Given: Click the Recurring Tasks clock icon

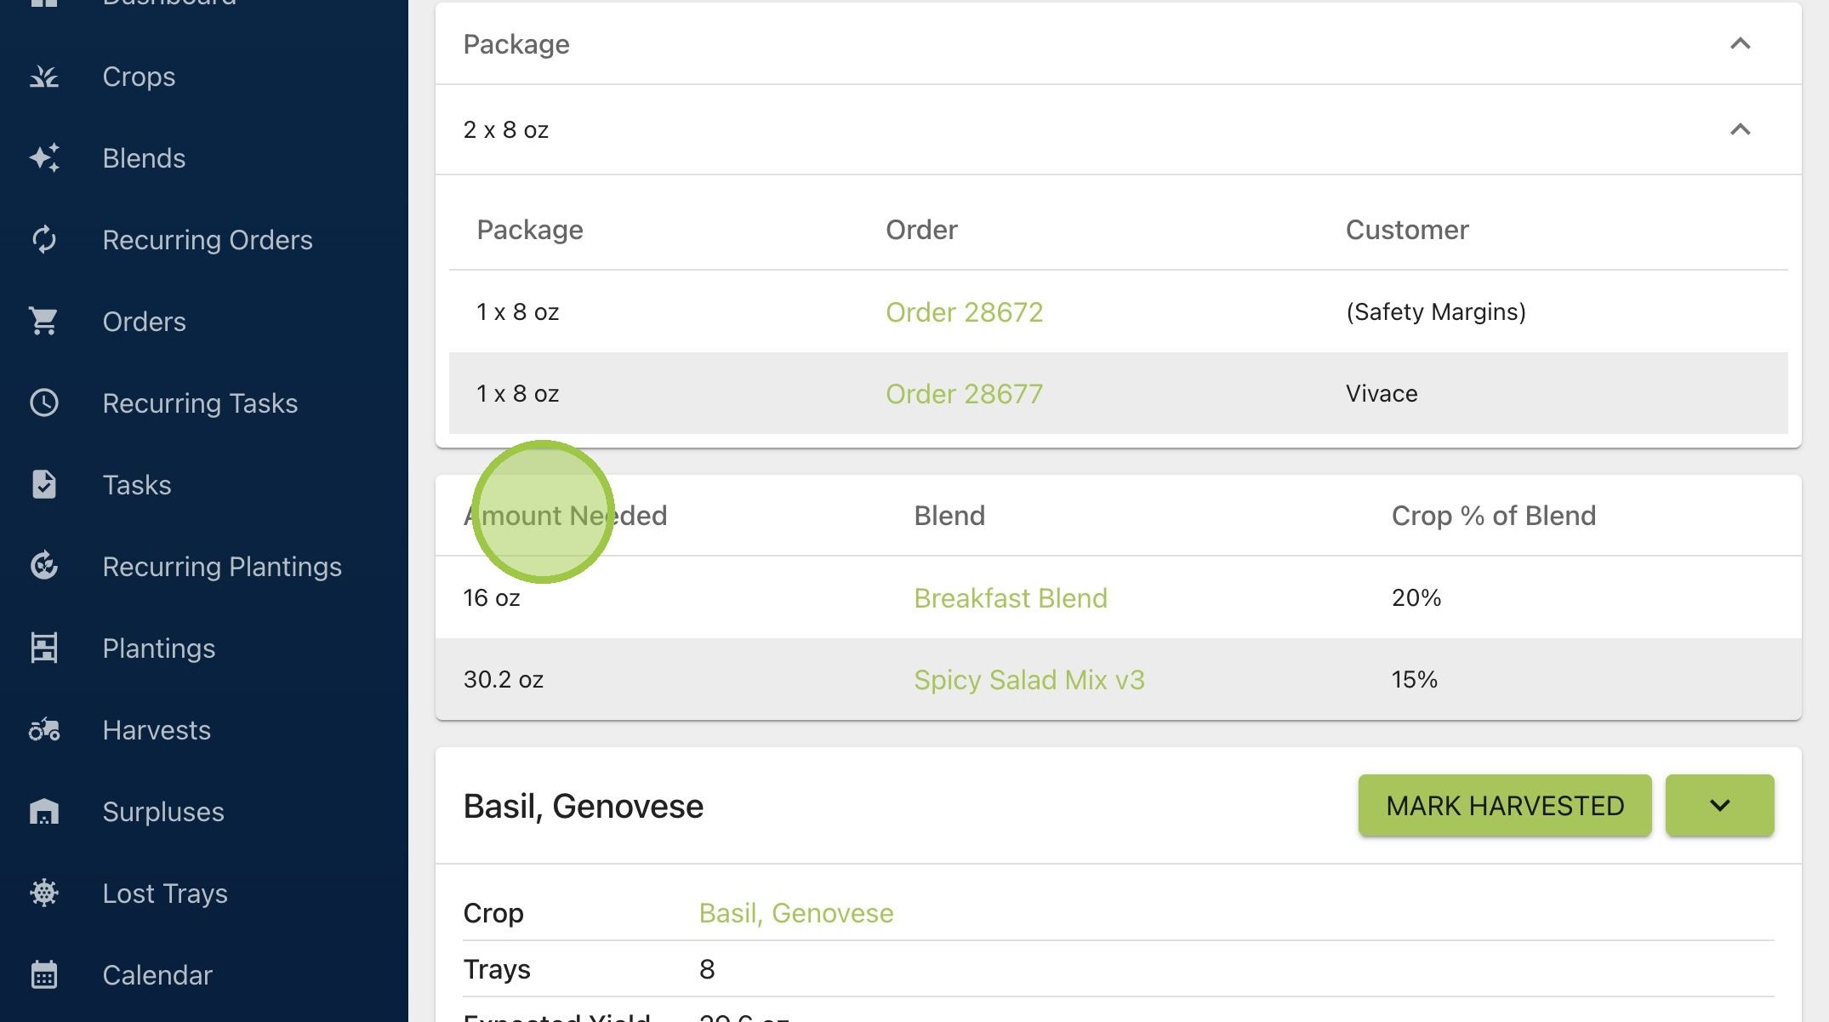Looking at the screenshot, I should click(44, 403).
